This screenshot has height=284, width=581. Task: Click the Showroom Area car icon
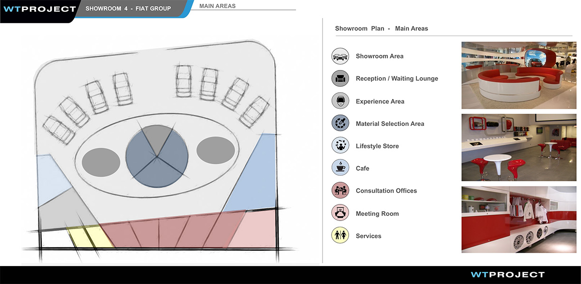pyautogui.click(x=340, y=56)
